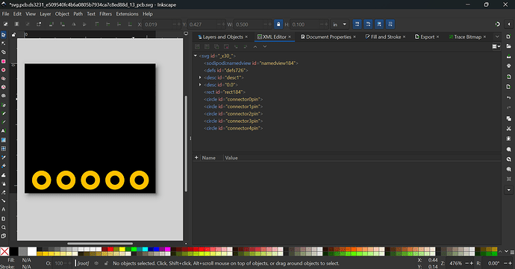The height and width of the screenshot is (269, 515).
Task: Select the Zoom tool in toolbox
Action: tap(4, 227)
